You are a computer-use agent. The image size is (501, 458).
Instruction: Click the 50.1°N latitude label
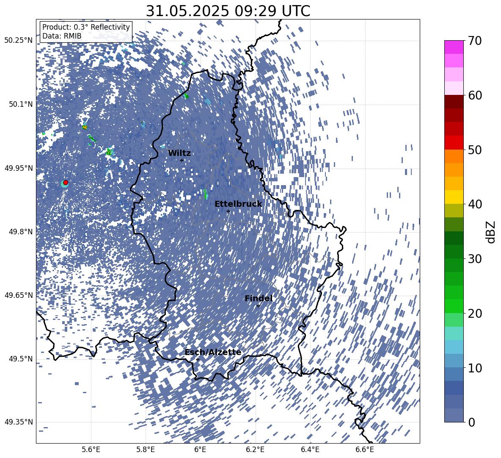pyautogui.click(x=21, y=104)
